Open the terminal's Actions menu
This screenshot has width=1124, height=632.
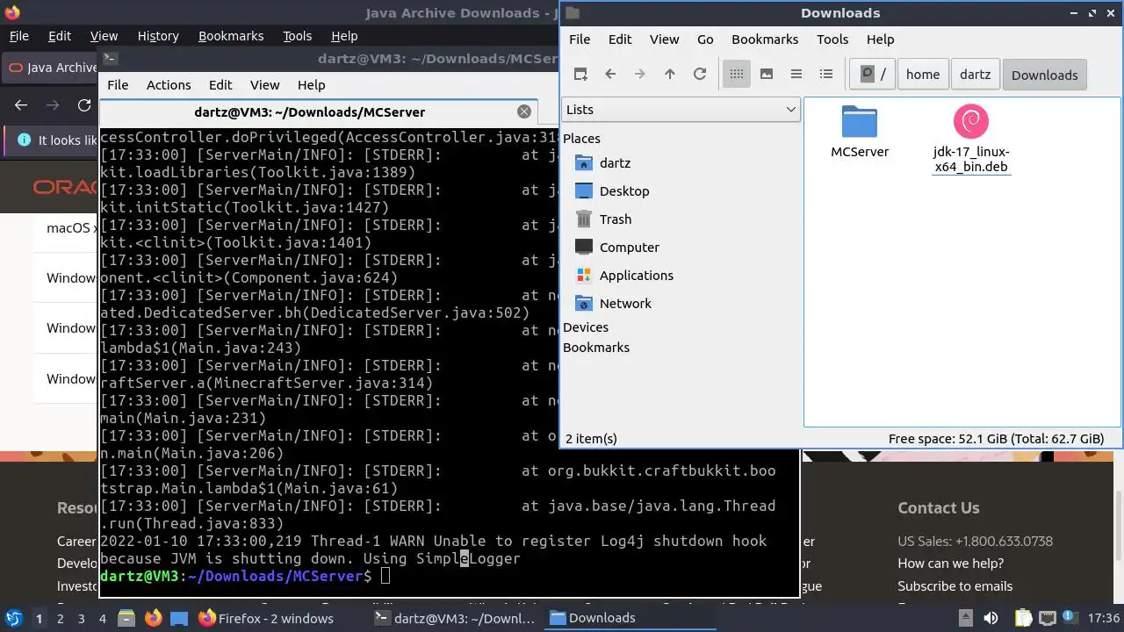pyautogui.click(x=169, y=85)
